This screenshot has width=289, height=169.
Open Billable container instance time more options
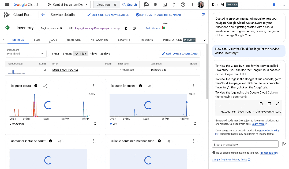tap(193, 141)
